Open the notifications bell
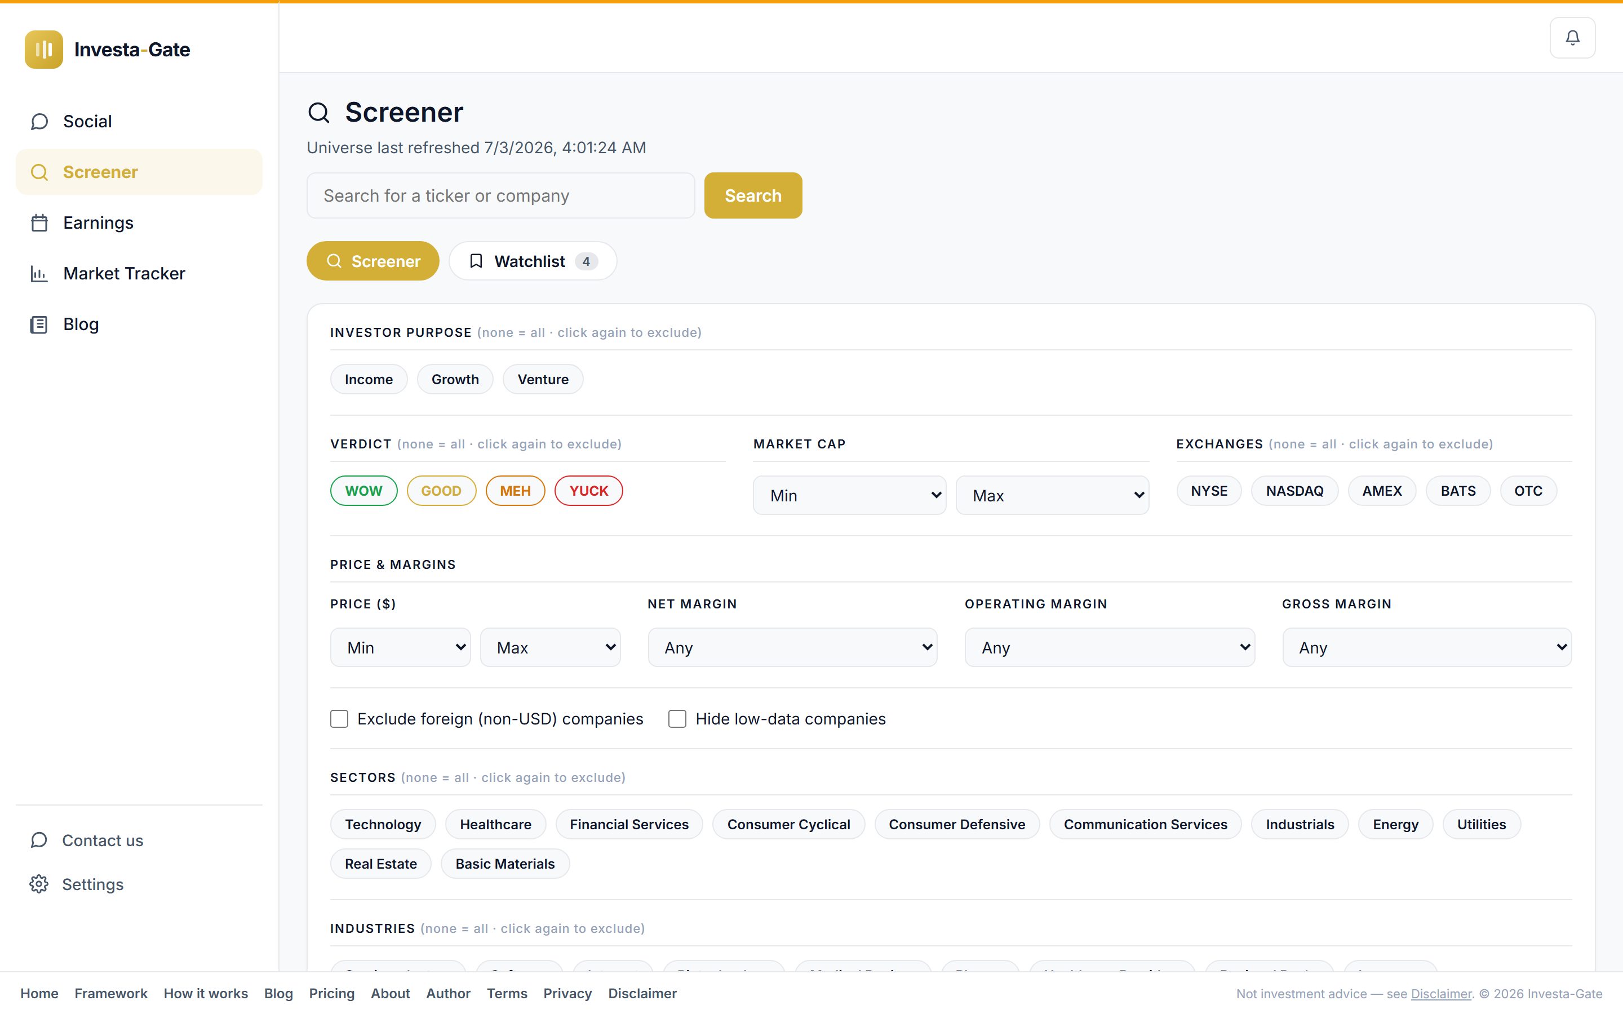Screen dimensions: 1623x1014 (1572, 38)
